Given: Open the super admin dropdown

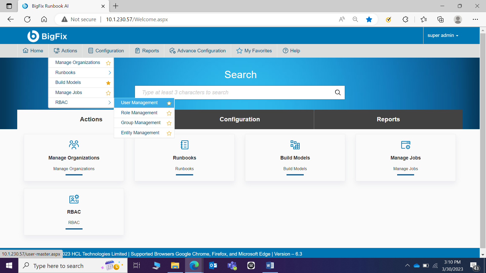Looking at the screenshot, I should [x=443, y=35].
